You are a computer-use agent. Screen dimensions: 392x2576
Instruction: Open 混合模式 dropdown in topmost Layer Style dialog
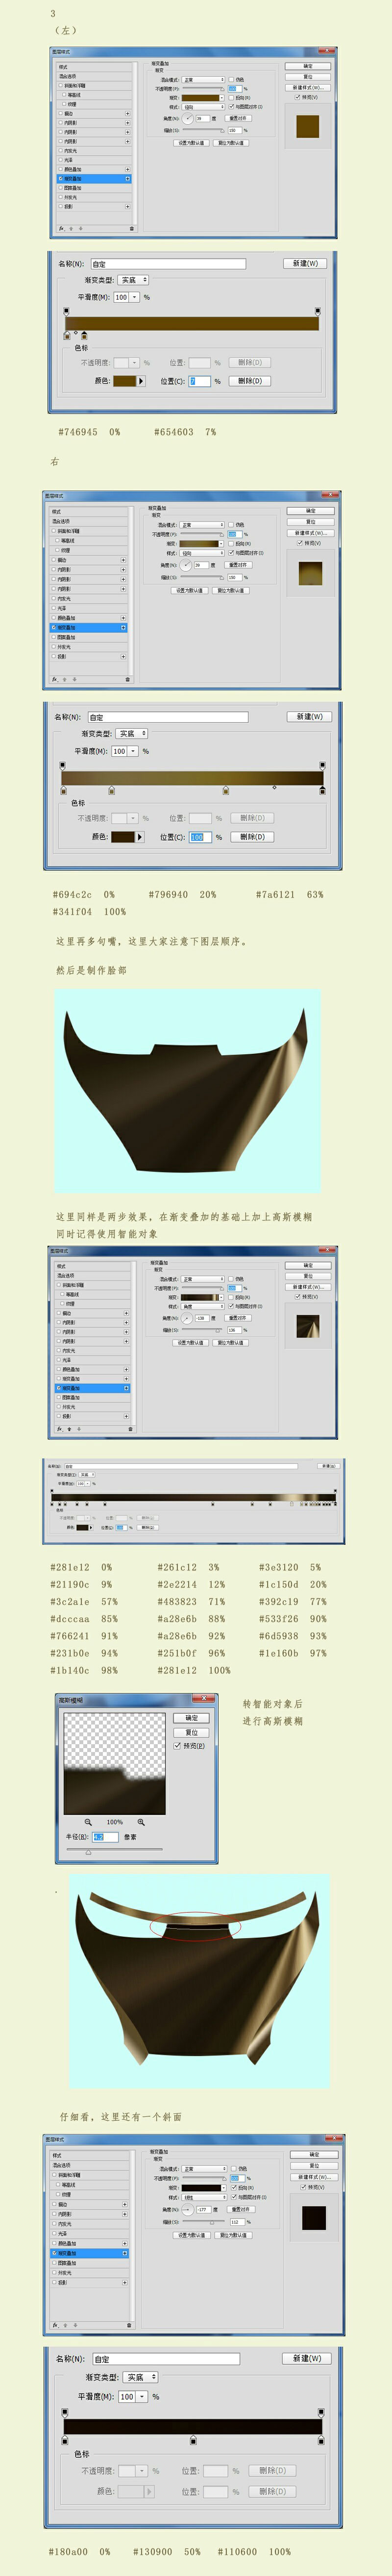203,79
